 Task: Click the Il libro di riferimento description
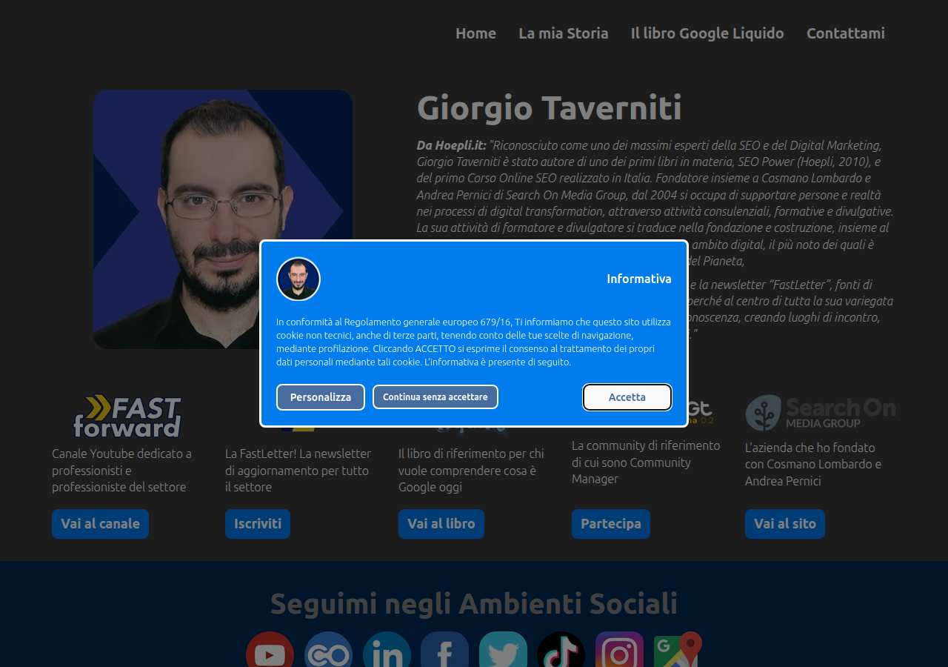pos(471,470)
